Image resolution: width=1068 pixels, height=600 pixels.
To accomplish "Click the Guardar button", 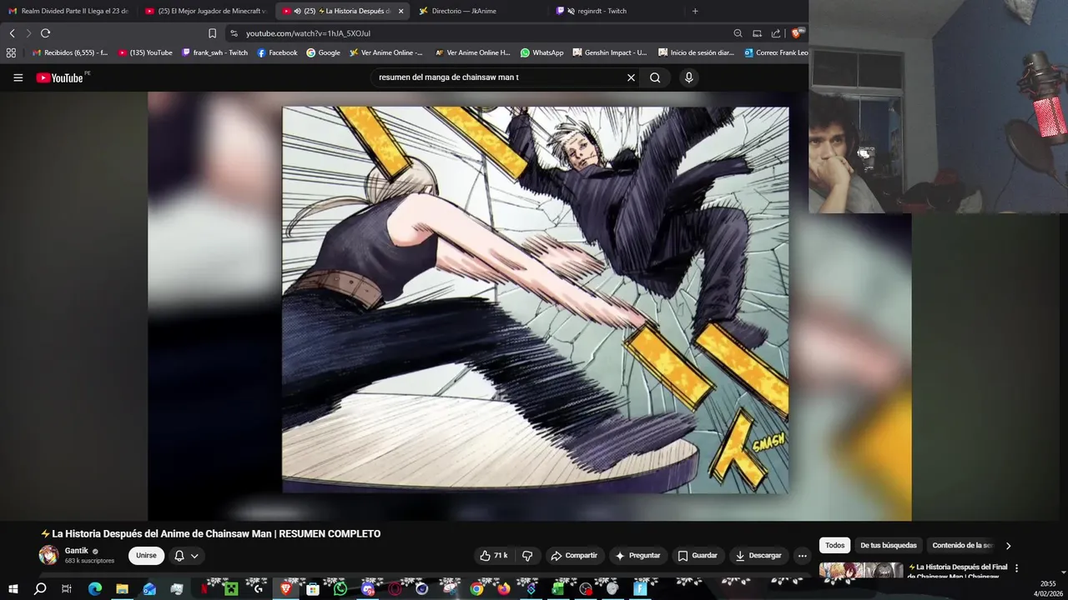I will click(698, 556).
